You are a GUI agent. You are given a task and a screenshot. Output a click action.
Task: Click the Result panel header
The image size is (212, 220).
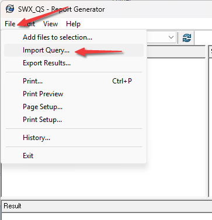pos(107,206)
